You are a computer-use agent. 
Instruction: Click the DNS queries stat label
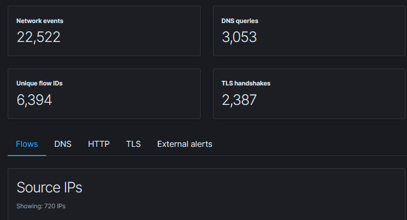coord(240,21)
